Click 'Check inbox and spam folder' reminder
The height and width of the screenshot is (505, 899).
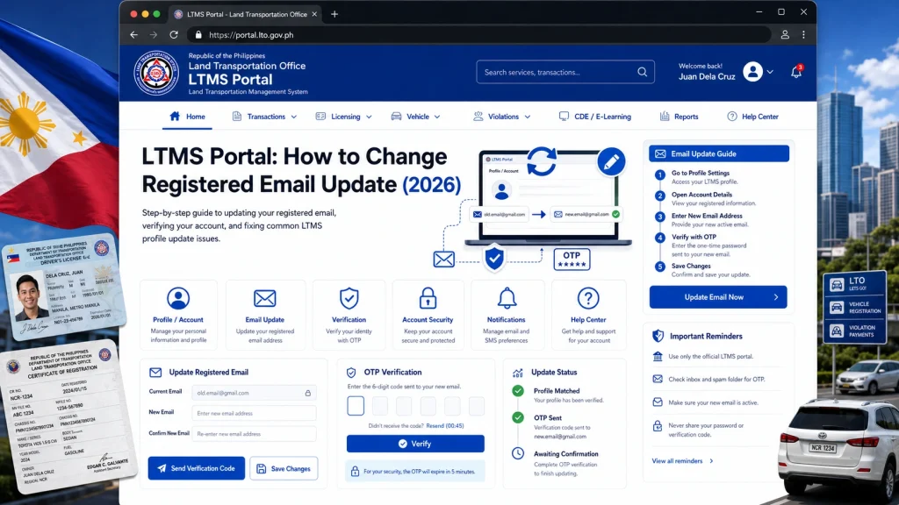tap(716, 380)
